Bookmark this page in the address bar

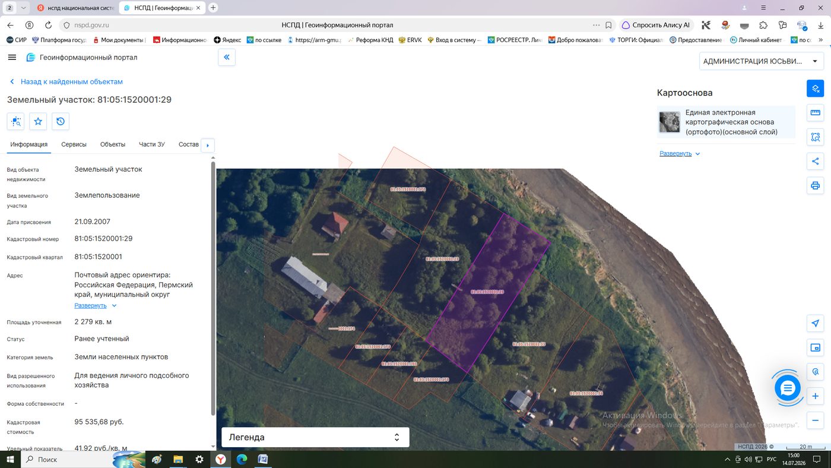pyautogui.click(x=608, y=25)
